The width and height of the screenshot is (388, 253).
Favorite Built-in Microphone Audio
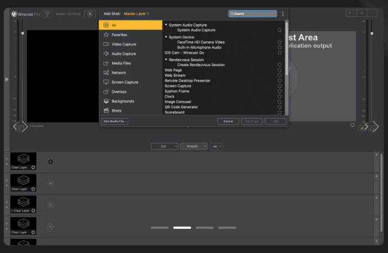[x=279, y=47]
